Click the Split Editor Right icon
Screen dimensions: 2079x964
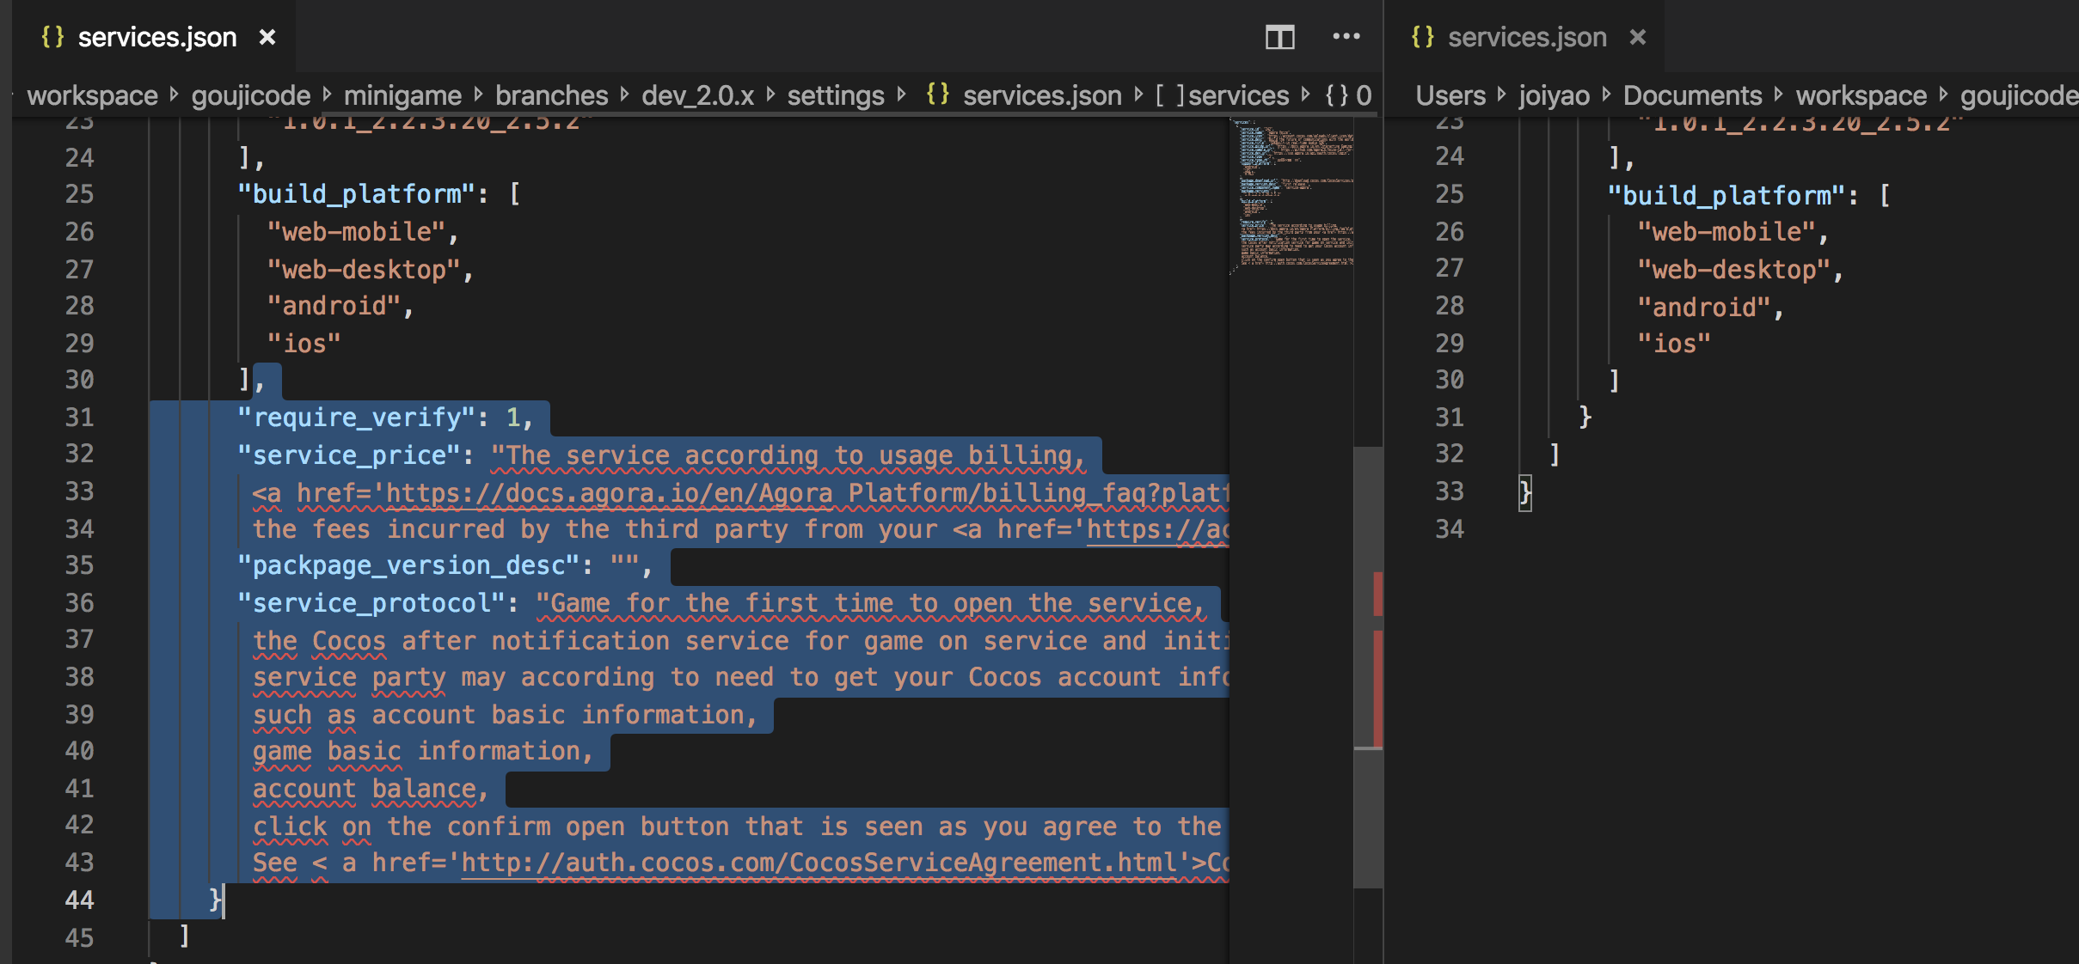tap(1279, 37)
